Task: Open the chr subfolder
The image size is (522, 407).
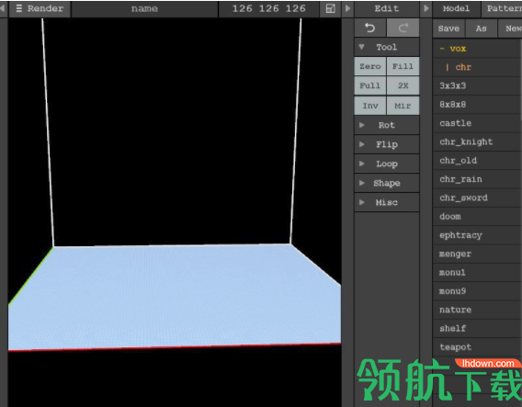Action: coord(476,67)
